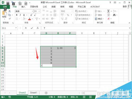
Task: Toggle underline formatting
Action: coord(24,15)
